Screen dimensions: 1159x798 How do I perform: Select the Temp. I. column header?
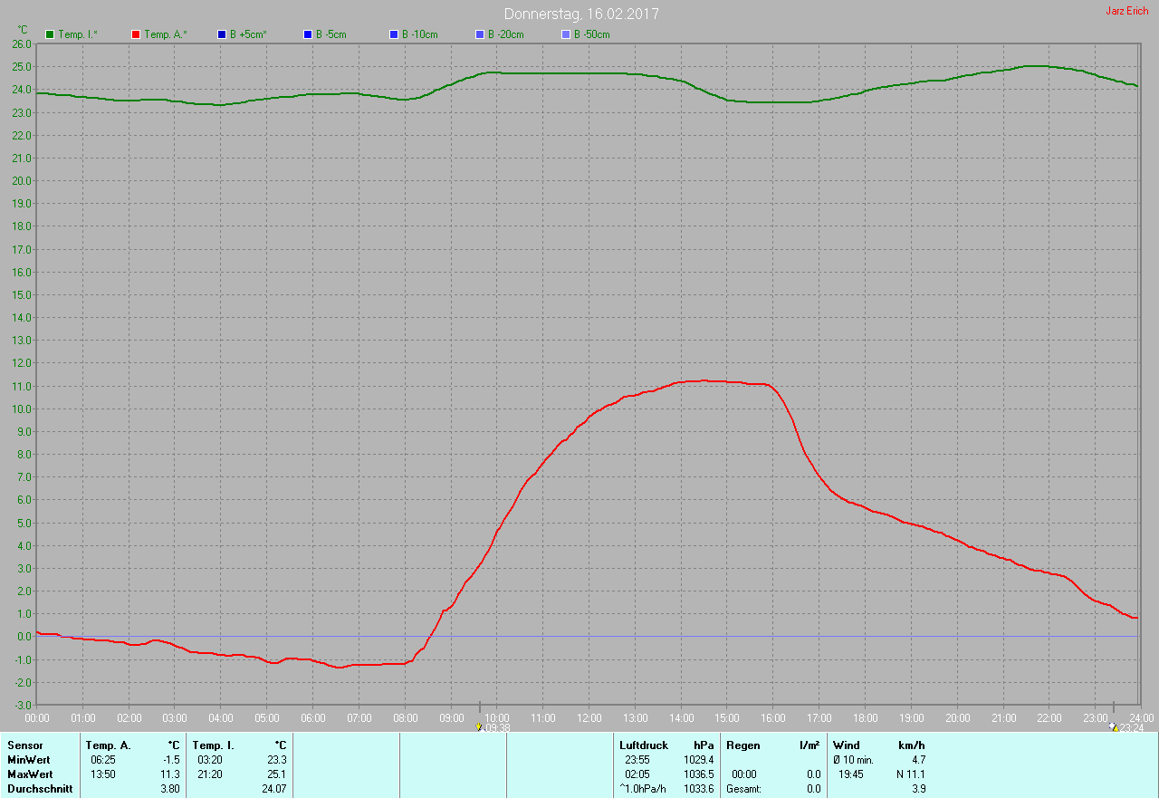pos(214,745)
